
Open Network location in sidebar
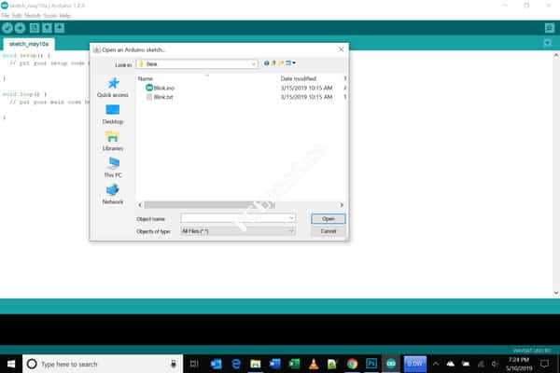(113, 194)
